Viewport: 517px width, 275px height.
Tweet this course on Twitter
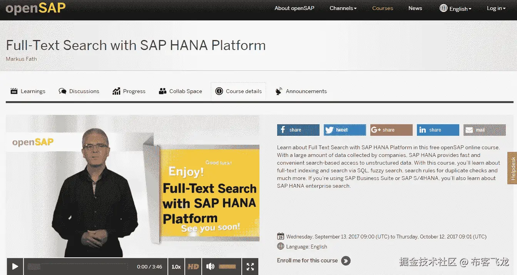coord(345,130)
